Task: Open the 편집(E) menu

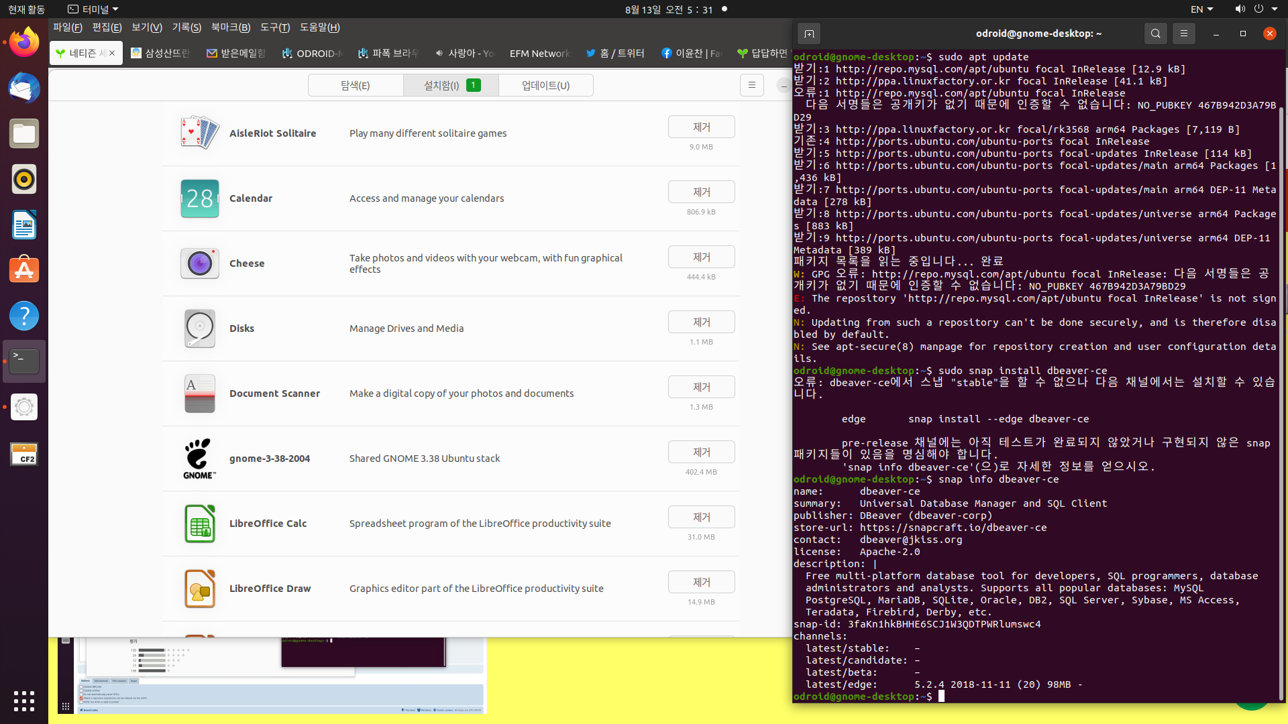Action: [107, 27]
